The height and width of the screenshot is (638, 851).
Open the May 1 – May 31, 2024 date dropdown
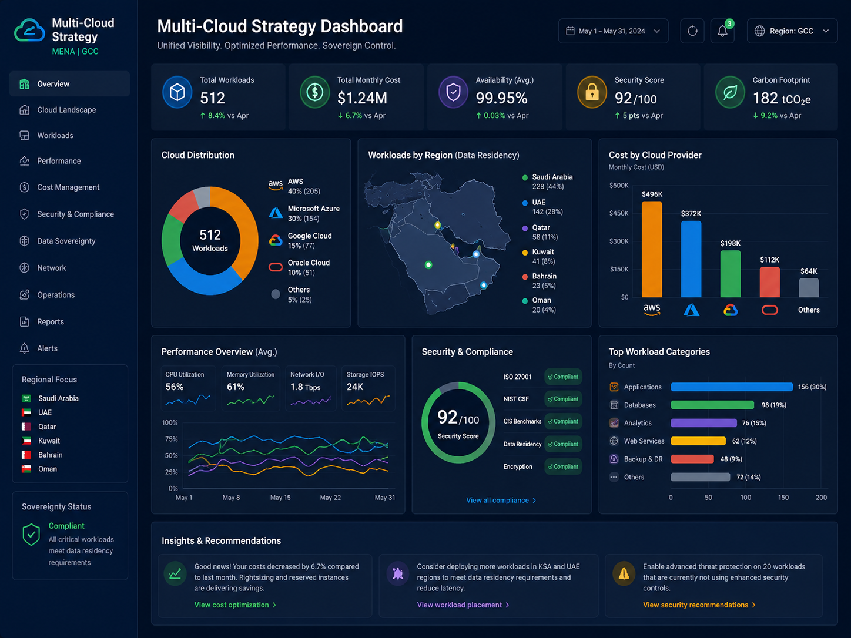(613, 31)
